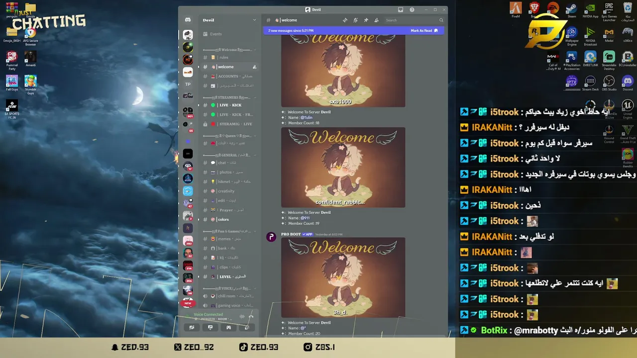Viewport: 637px width, 358px height.
Task: Toggle camera in voice panel
Action: (192, 327)
